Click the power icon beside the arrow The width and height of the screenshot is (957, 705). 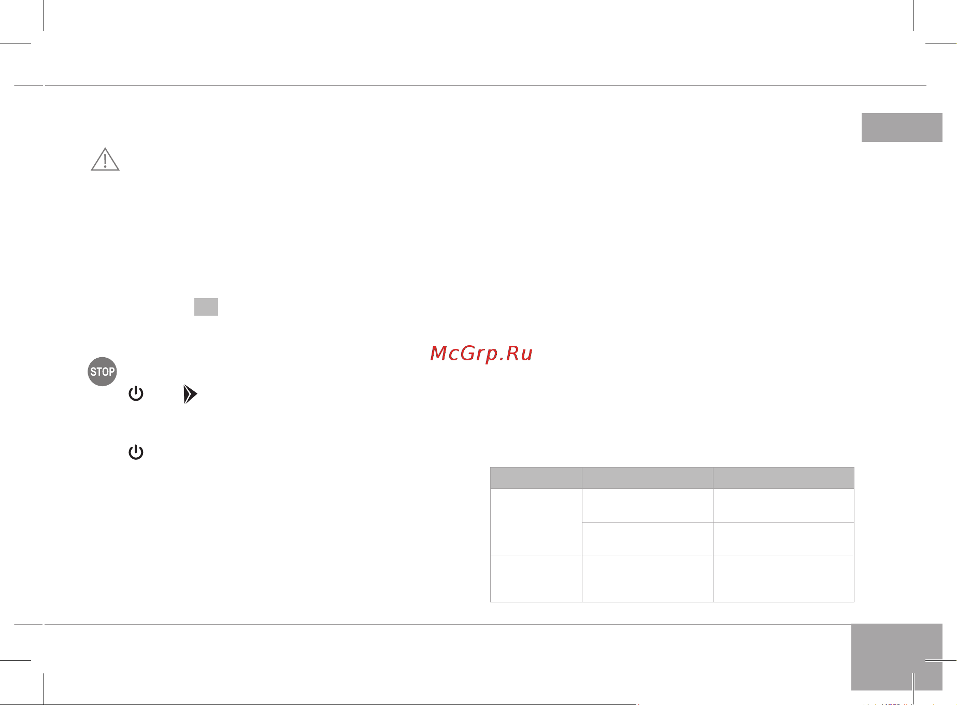click(x=136, y=394)
